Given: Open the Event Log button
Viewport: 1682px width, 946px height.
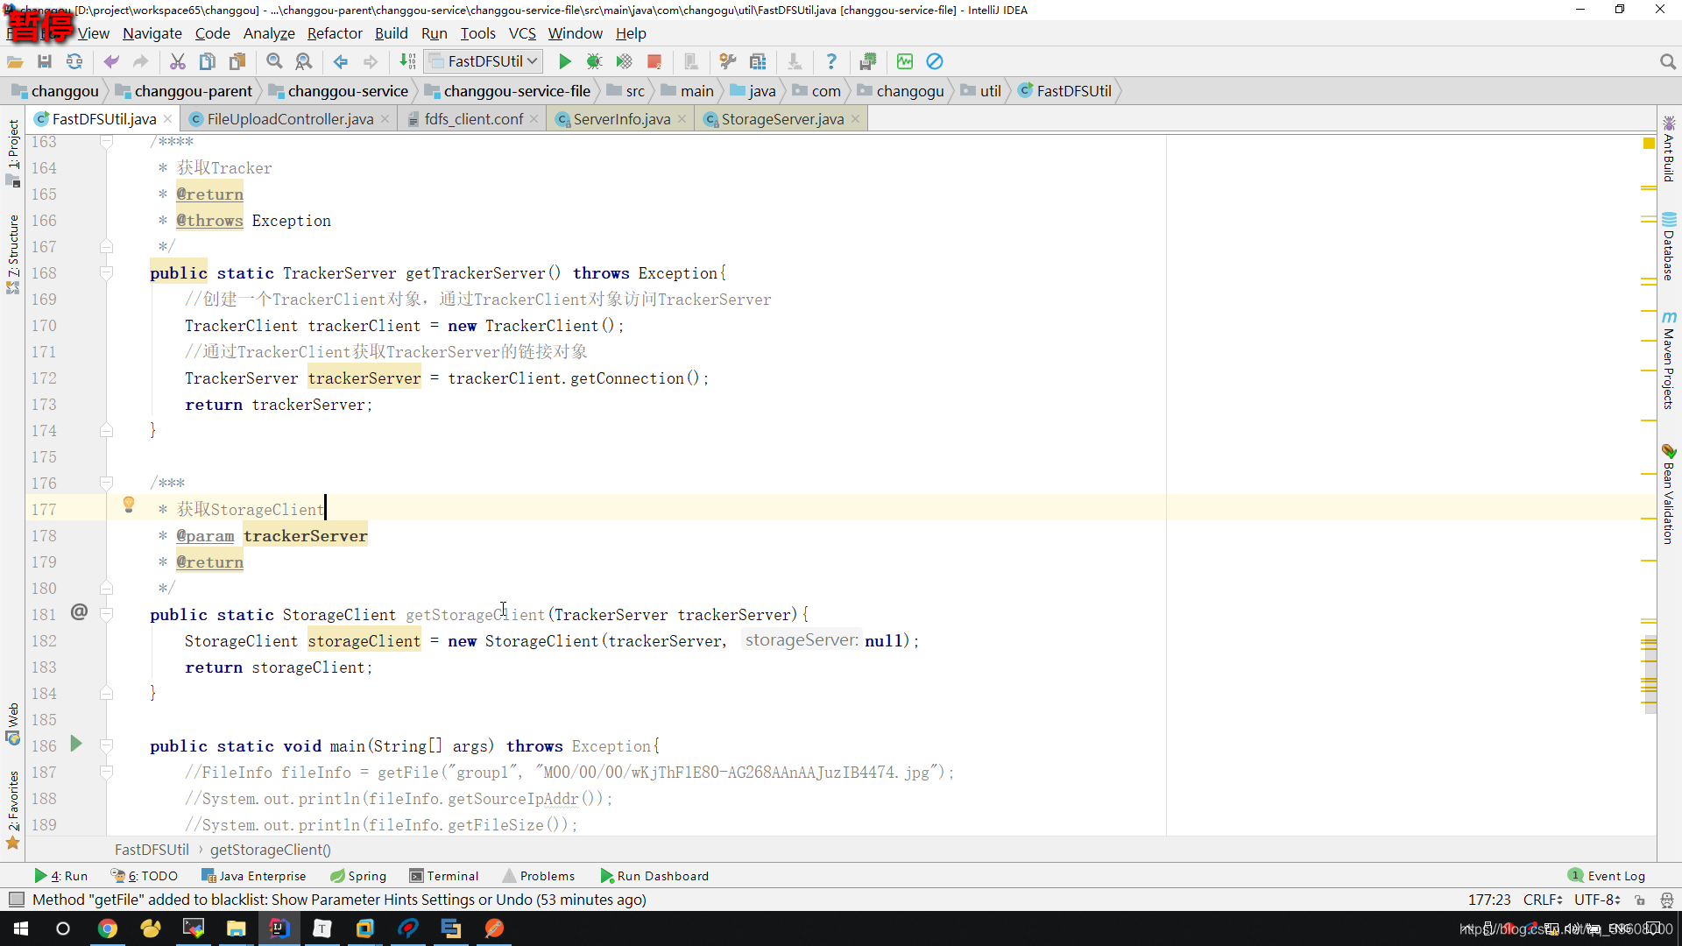Looking at the screenshot, I should point(1607,876).
